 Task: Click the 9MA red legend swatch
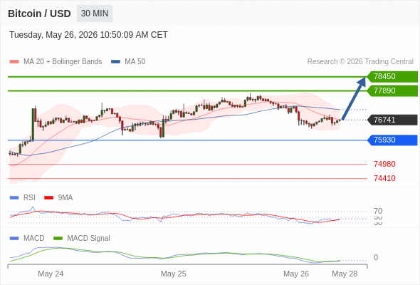coord(48,198)
